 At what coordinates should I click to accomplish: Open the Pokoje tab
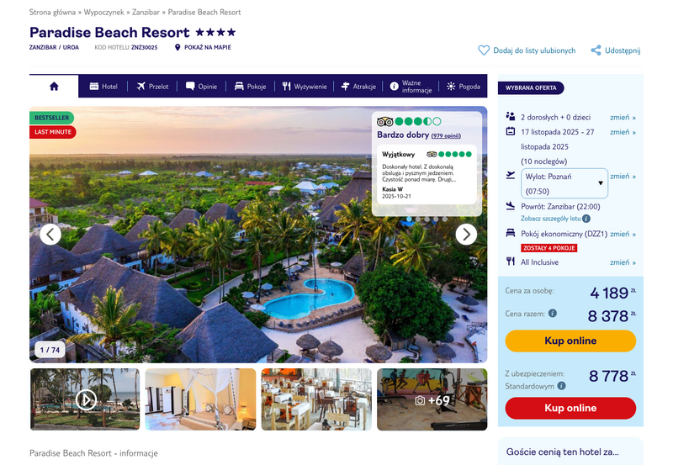(250, 87)
